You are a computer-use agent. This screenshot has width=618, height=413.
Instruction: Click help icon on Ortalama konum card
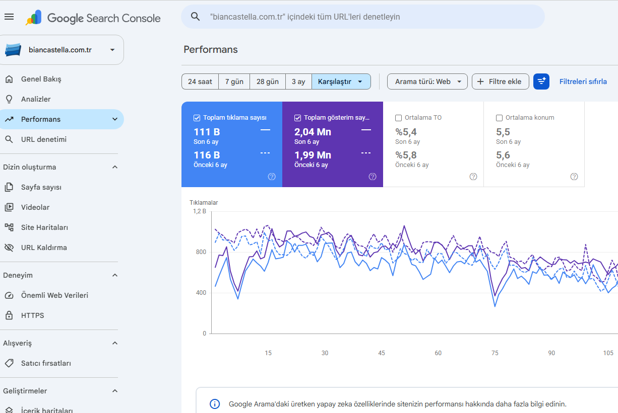(x=574, y=177)
